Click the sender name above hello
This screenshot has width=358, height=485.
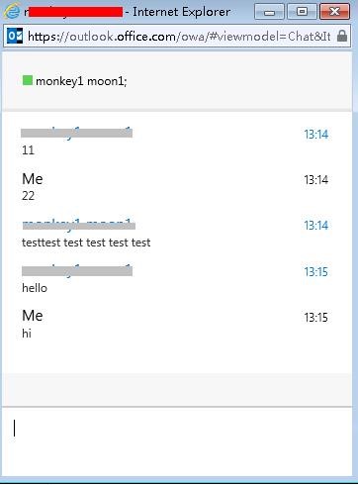(x=77, y=270)
